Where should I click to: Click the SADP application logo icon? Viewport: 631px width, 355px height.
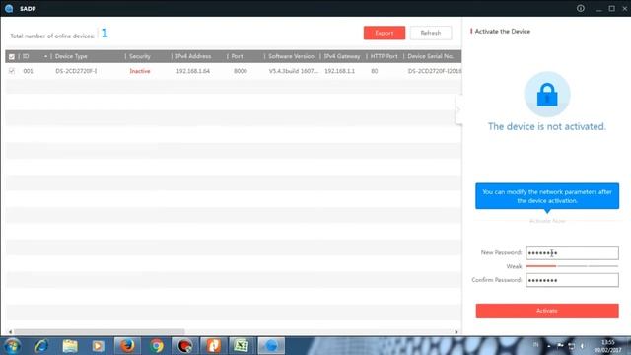(9, 8)
